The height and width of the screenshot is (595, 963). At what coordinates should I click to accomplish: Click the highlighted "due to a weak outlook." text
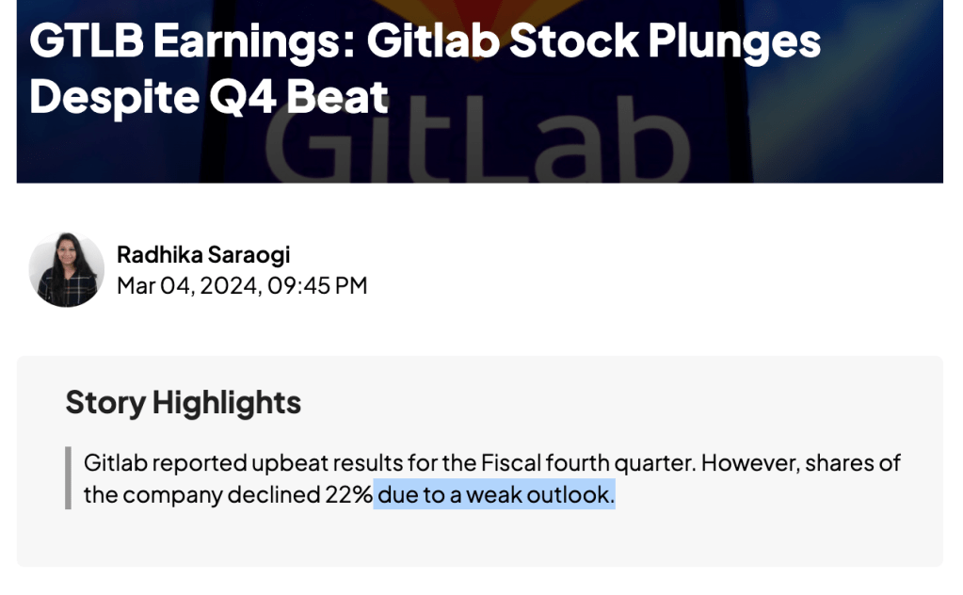495,494
